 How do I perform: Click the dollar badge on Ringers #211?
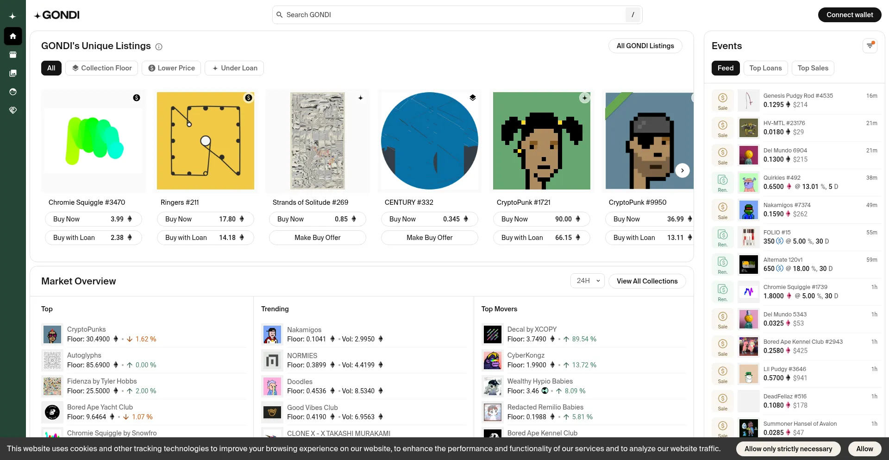(x=249, y=98)
